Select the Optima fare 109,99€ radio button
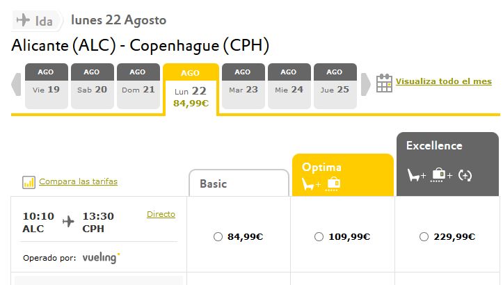 coord(319,237)
